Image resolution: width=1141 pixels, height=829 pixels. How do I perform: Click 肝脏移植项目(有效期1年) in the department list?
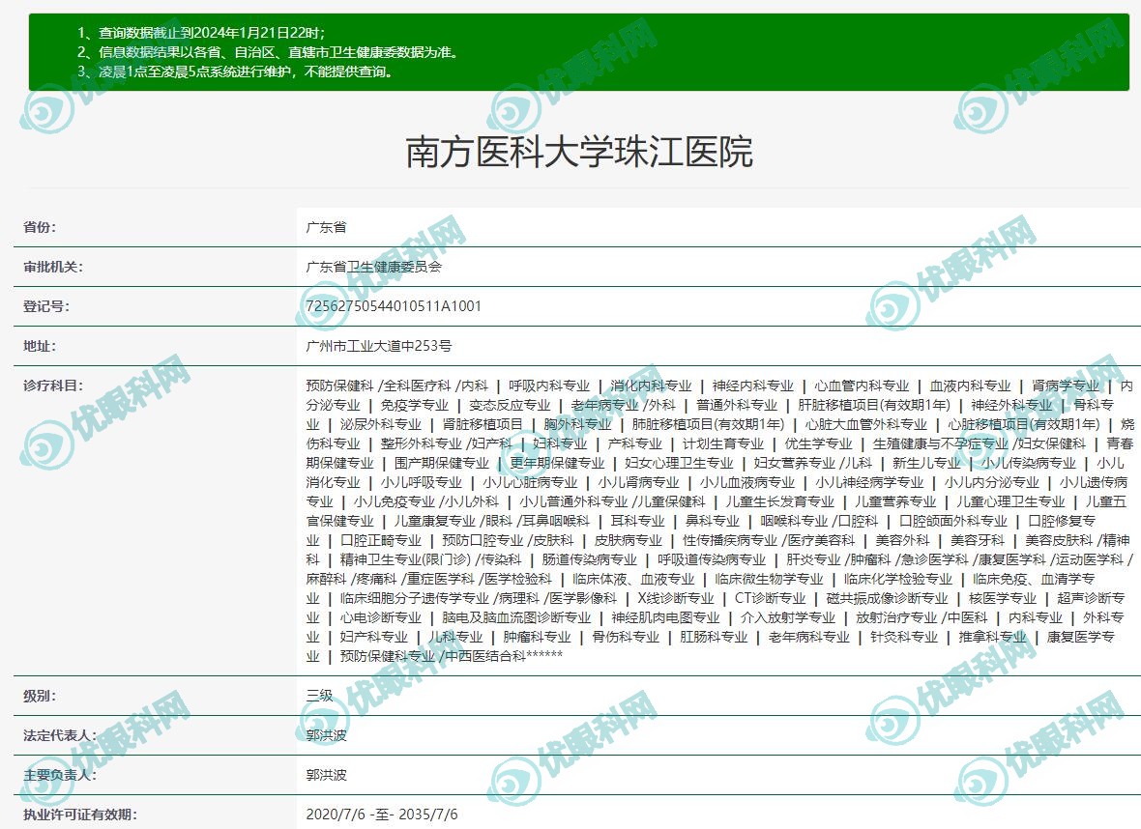[x=874, y=405]
